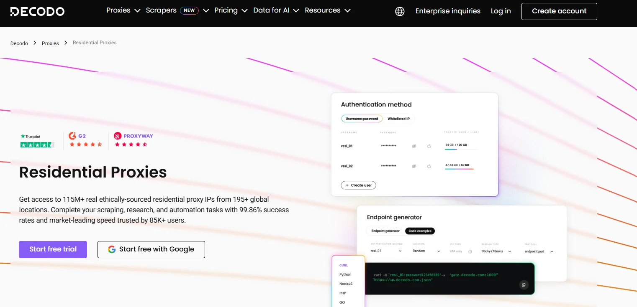Select the GO code language tab
The image size is (637, 307).
342,302
